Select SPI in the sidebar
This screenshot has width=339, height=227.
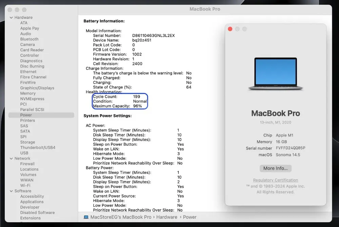click(x=23, y=137)
